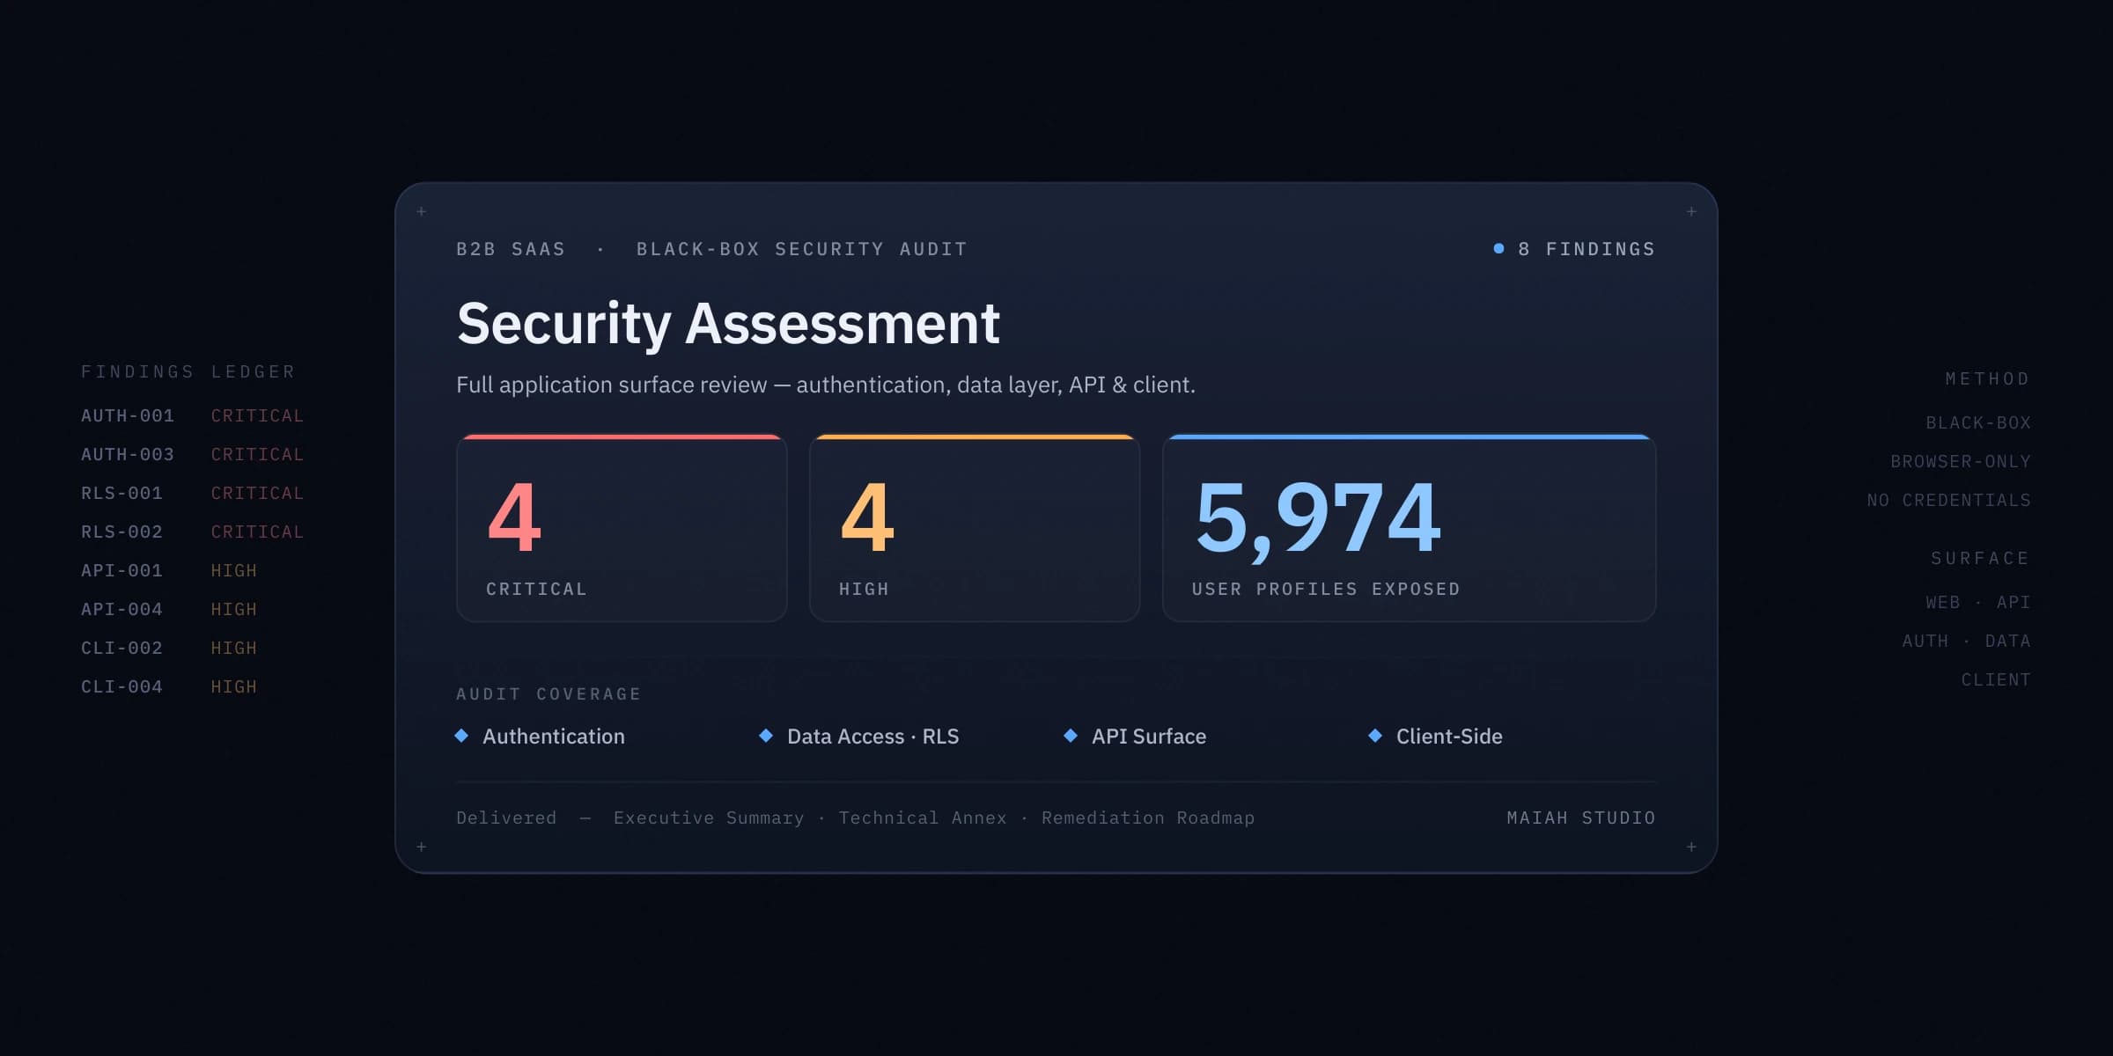Viewport: 2113px width, 1056px height.
Task: Click the BLACK-BOX entry under Method
Action: [x=1978, y=422]
